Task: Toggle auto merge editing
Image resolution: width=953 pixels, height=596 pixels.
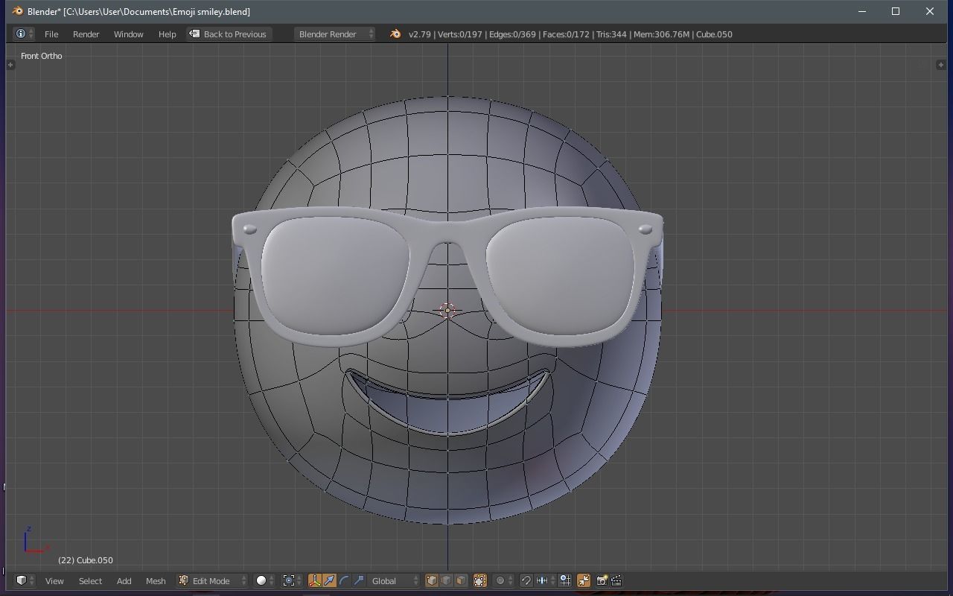Action: 584,580
